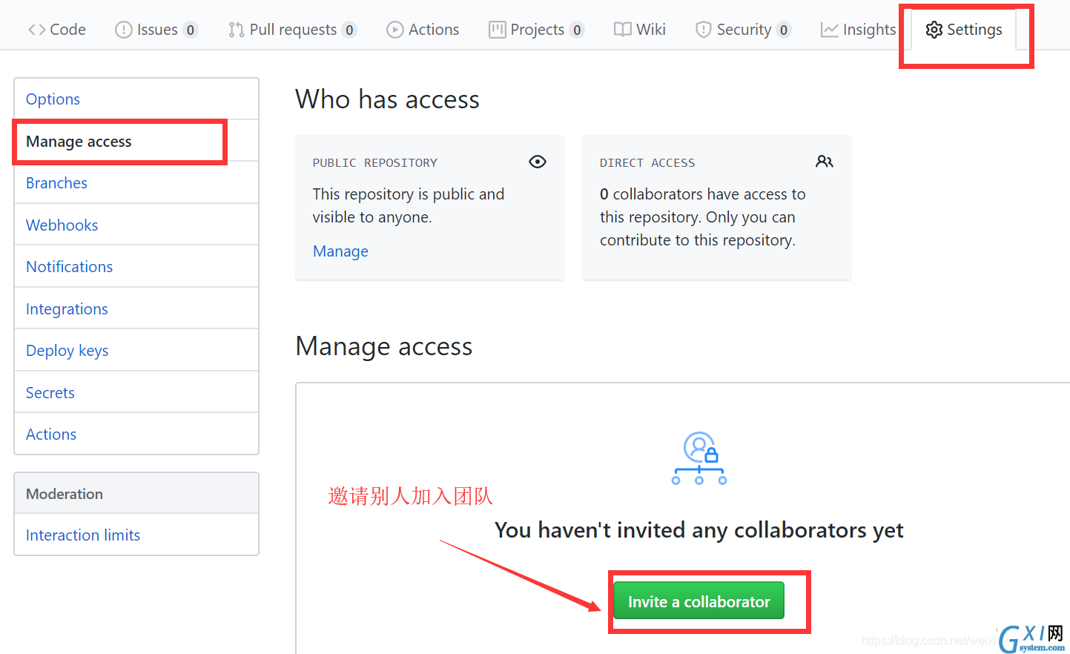The image size is (1070, 654).
Task: Open Interaction limits in Moderation section
Action: tap(136, 535)
